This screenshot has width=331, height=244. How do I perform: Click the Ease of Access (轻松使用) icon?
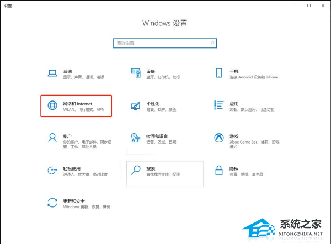tap(52, 171)
